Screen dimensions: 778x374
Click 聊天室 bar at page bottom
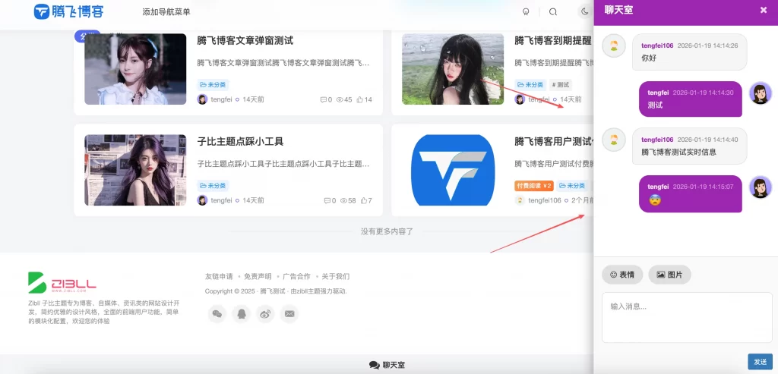pyautogui.click(x=387, y=365)
